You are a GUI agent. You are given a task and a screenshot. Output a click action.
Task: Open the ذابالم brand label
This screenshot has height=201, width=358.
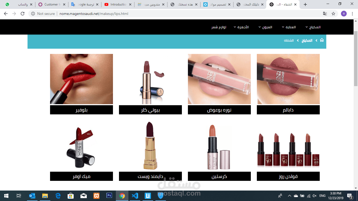[x=288, y=110]
